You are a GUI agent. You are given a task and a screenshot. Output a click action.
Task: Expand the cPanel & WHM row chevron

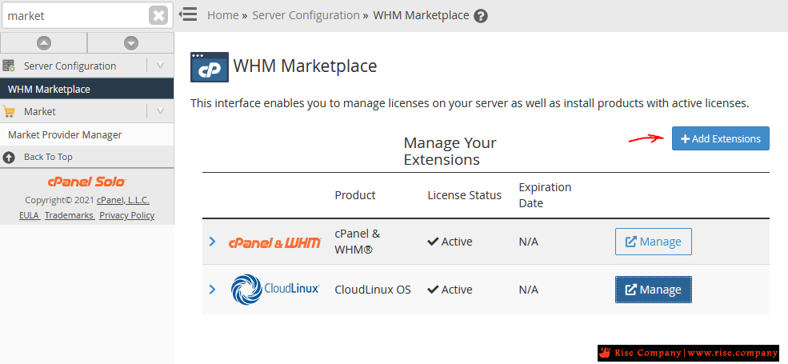[212, 242]
